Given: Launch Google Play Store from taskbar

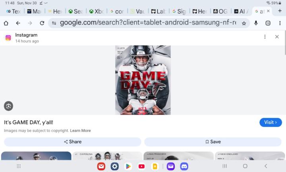Looking at the screenshot, I should 128,166.
